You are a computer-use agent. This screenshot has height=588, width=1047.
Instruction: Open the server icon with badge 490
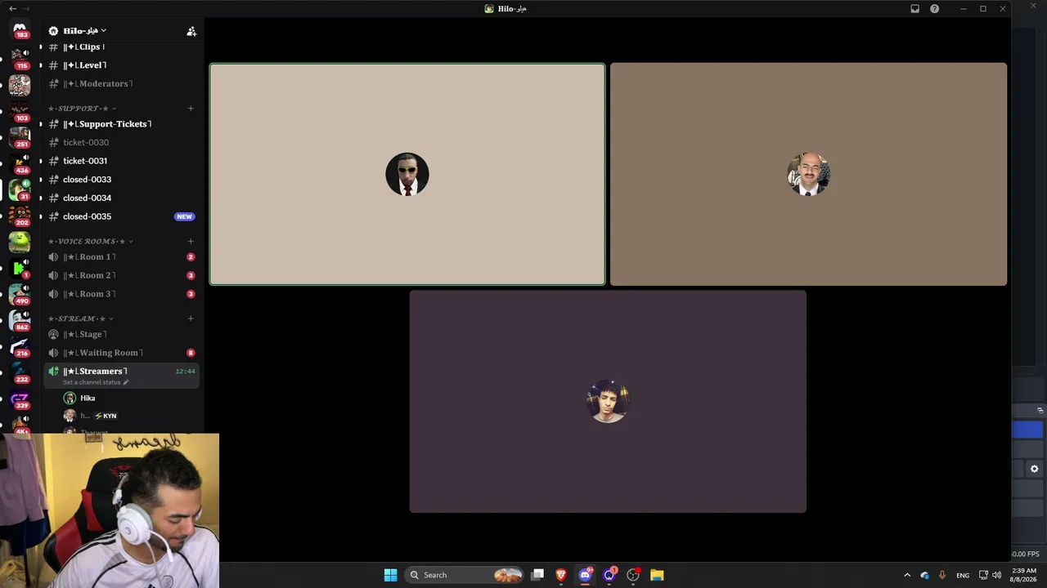(x=20, y=293)
